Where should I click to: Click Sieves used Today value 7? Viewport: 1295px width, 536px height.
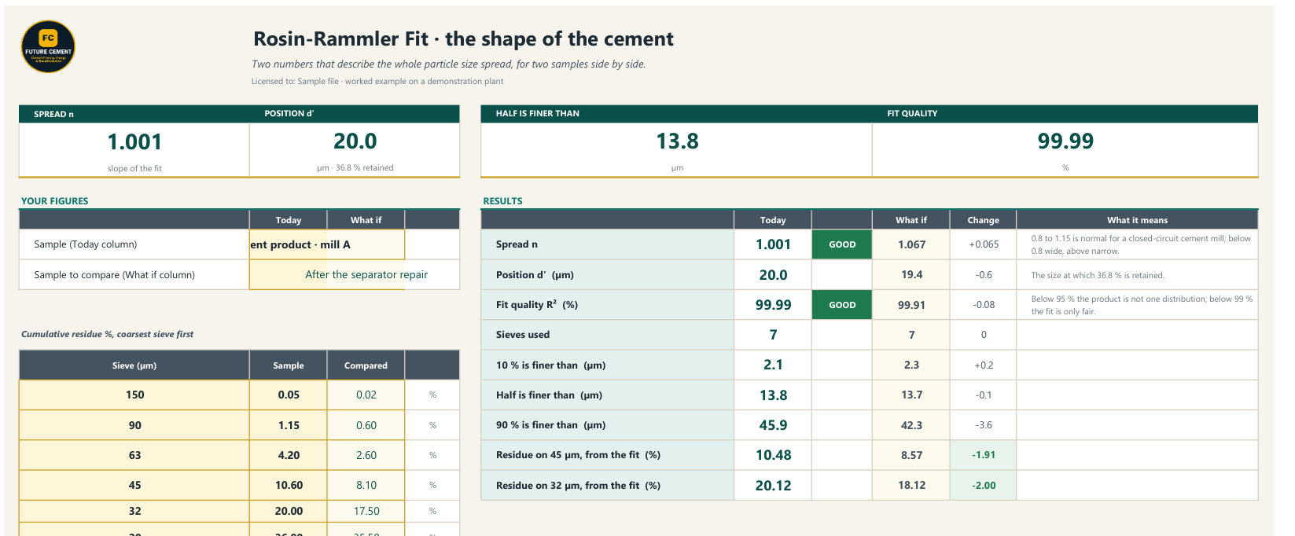(x=773, y=335)
